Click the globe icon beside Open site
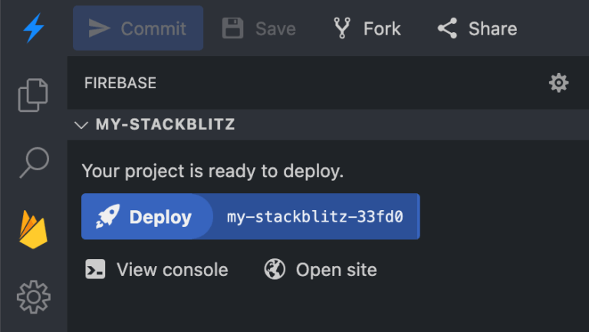 click(275, 269)
